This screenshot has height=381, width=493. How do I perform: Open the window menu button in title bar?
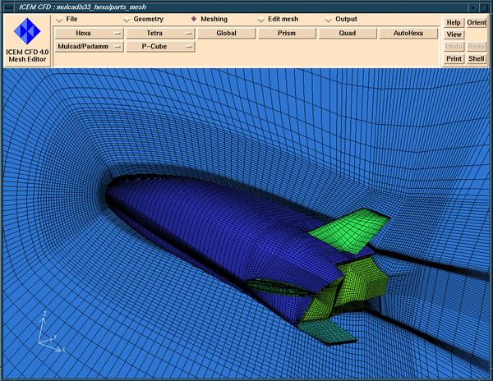click(x=9, y=7)
